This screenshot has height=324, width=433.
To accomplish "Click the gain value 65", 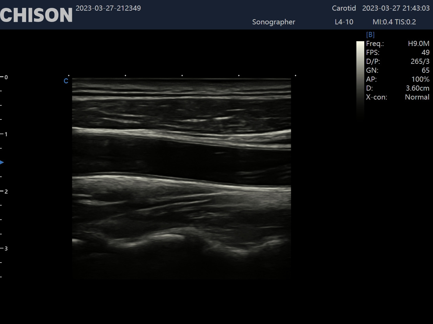I will tap(425, 70).
